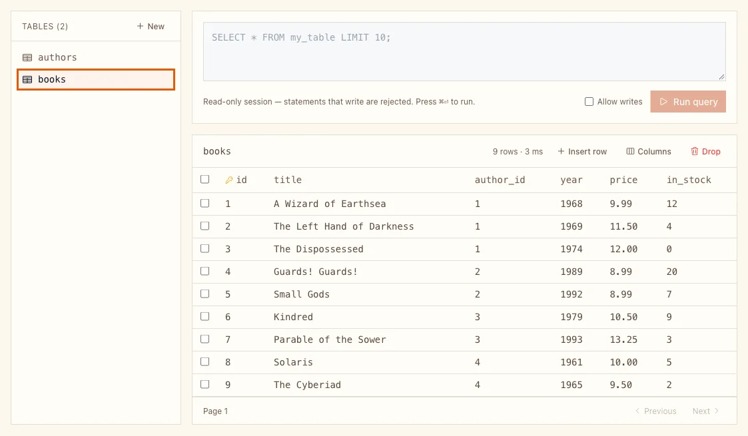Viewport: 748px width, 436px height.
Task: Go to the Previous page
Action: tap(655, 411)
